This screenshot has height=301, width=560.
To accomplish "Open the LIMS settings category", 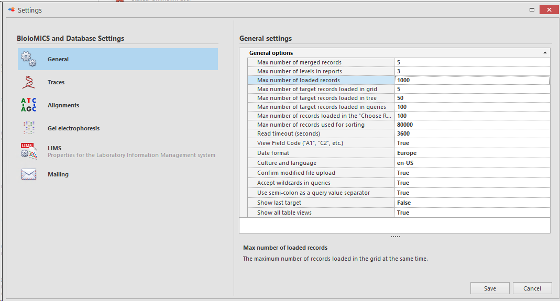I will coord(118,151).
